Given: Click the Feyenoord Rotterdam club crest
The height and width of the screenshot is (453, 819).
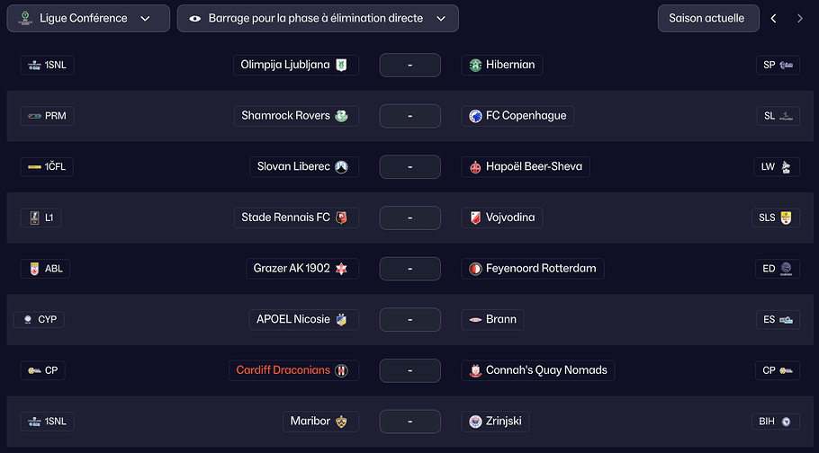Looking at the screenshot, I should click(475, 269).
